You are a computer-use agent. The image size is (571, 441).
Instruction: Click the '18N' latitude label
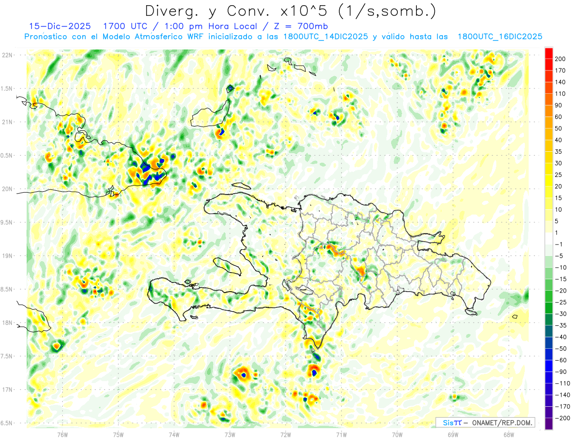[7, 323]
